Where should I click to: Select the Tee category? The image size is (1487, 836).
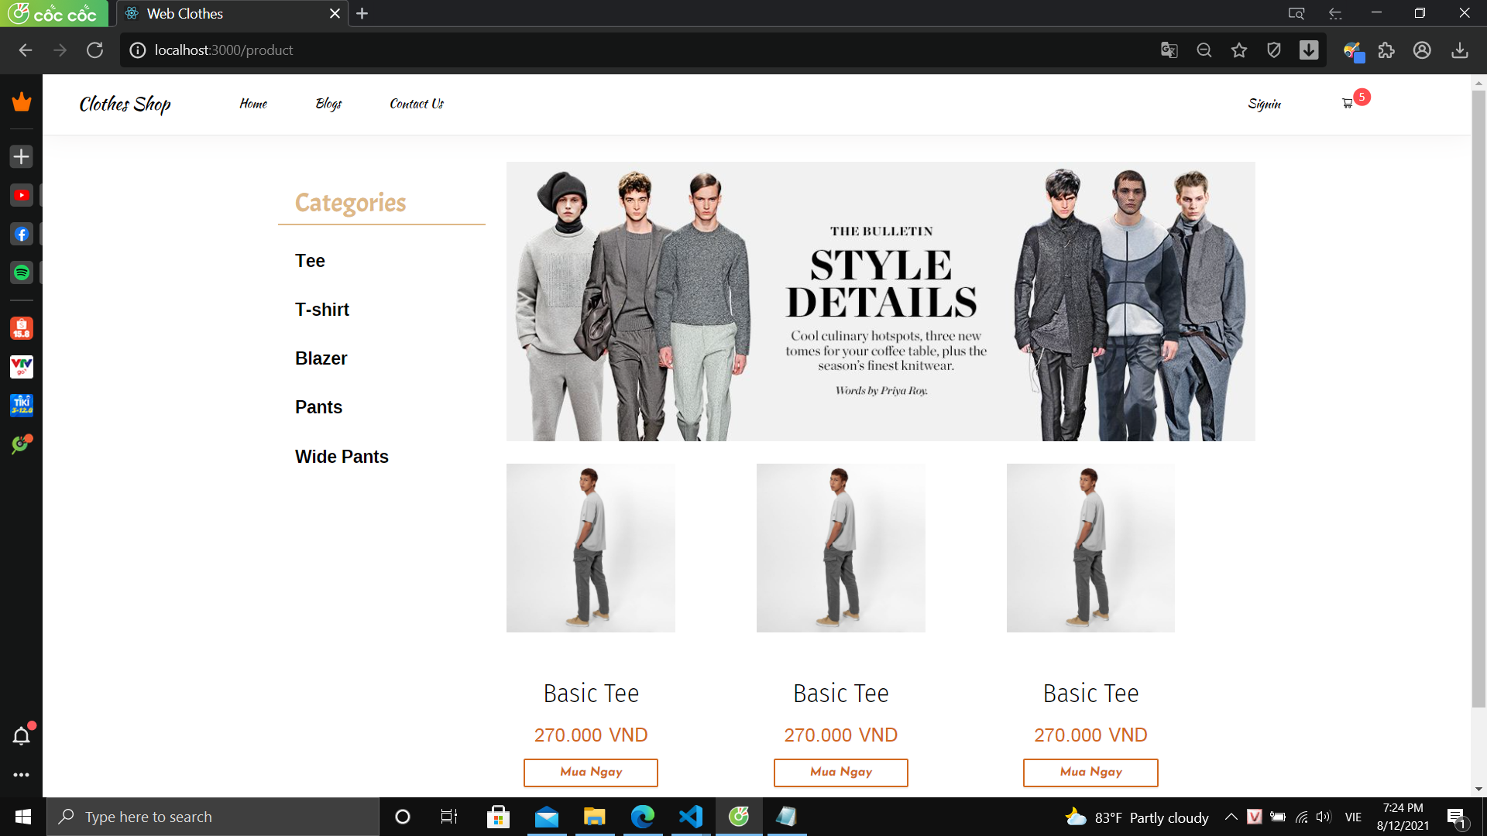click(310, 261)
